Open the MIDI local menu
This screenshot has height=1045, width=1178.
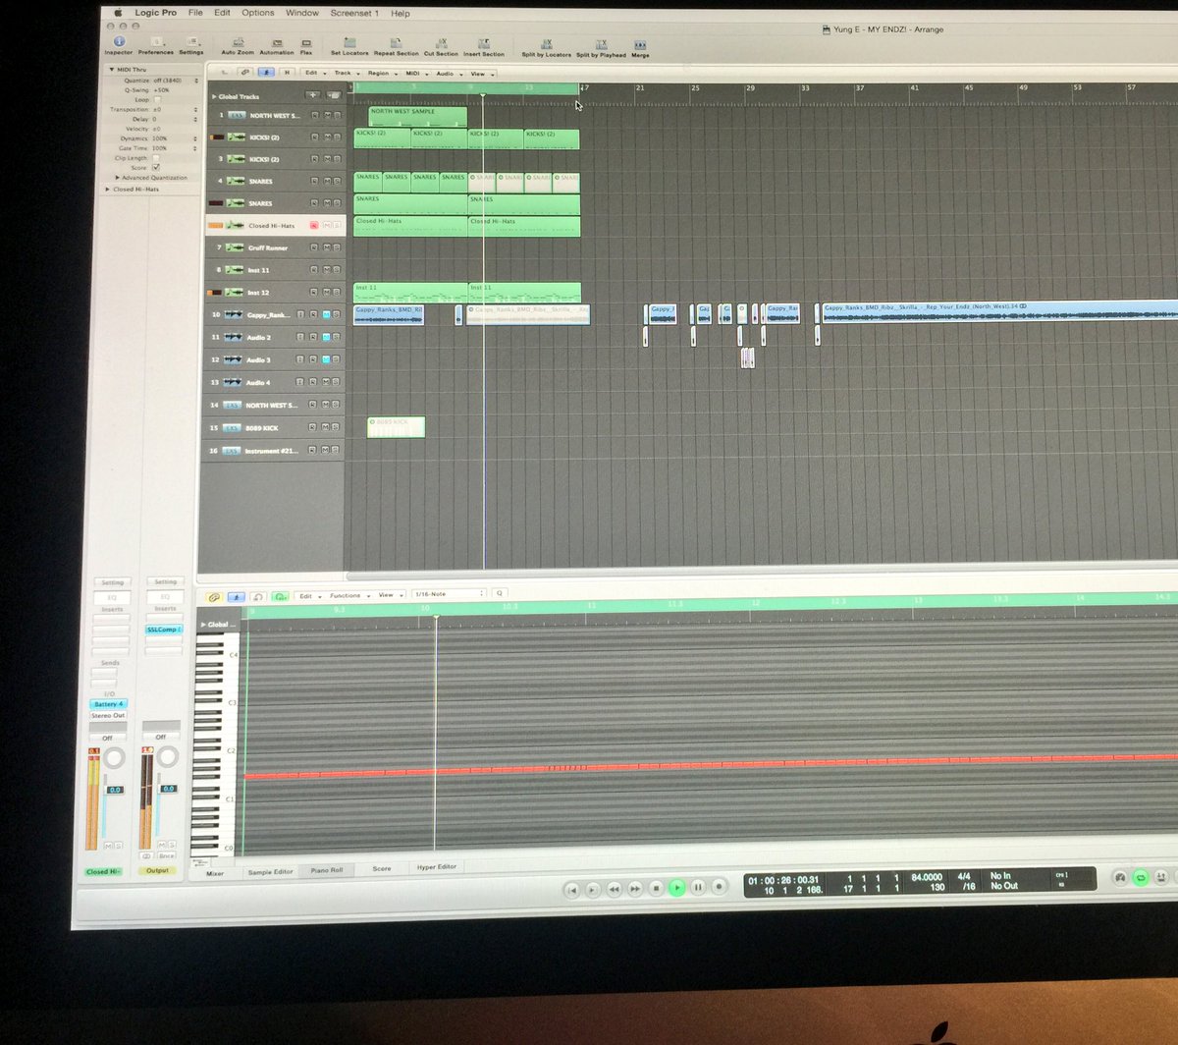coord(415,73)
